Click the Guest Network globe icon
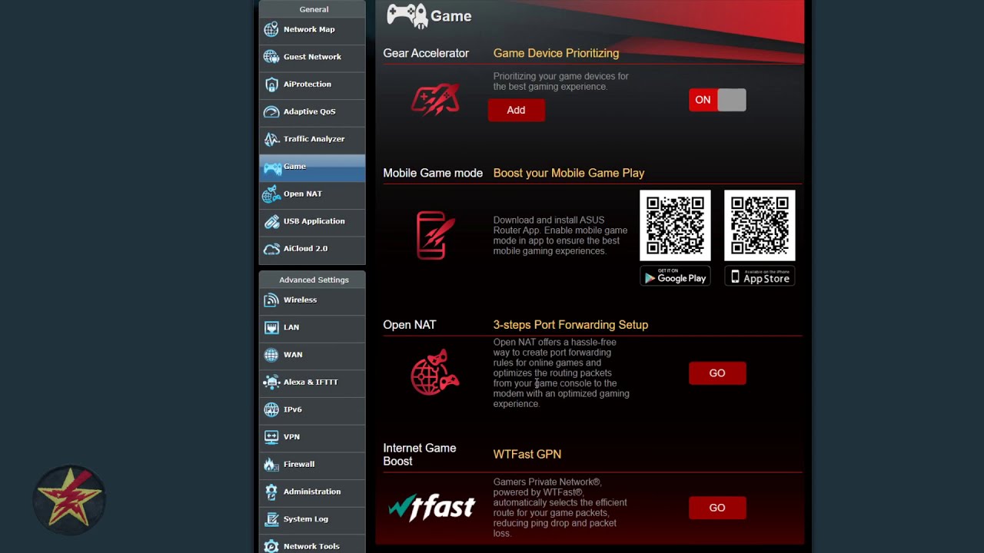The width and height of the screenshot is (984, 553). (271, 57)
